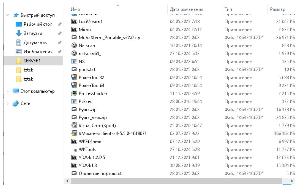This screenshot has height=188, width=298.
Task: Click the horizontal scrollbar right arrow
Action: [291, 181]
